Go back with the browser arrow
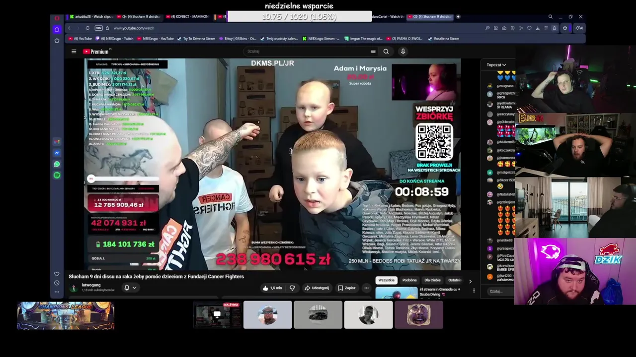The width and height of the screenshot is (636, 357). [x=69, y=28]
